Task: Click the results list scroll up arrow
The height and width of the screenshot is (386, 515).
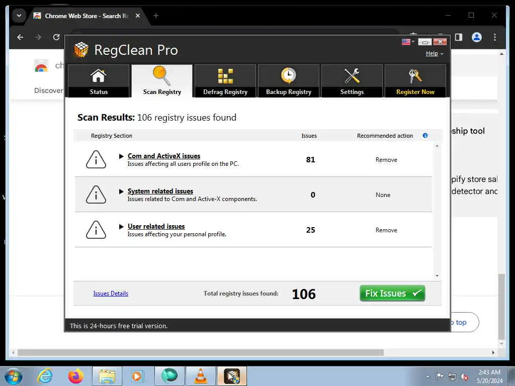Action: pos(437,146)
